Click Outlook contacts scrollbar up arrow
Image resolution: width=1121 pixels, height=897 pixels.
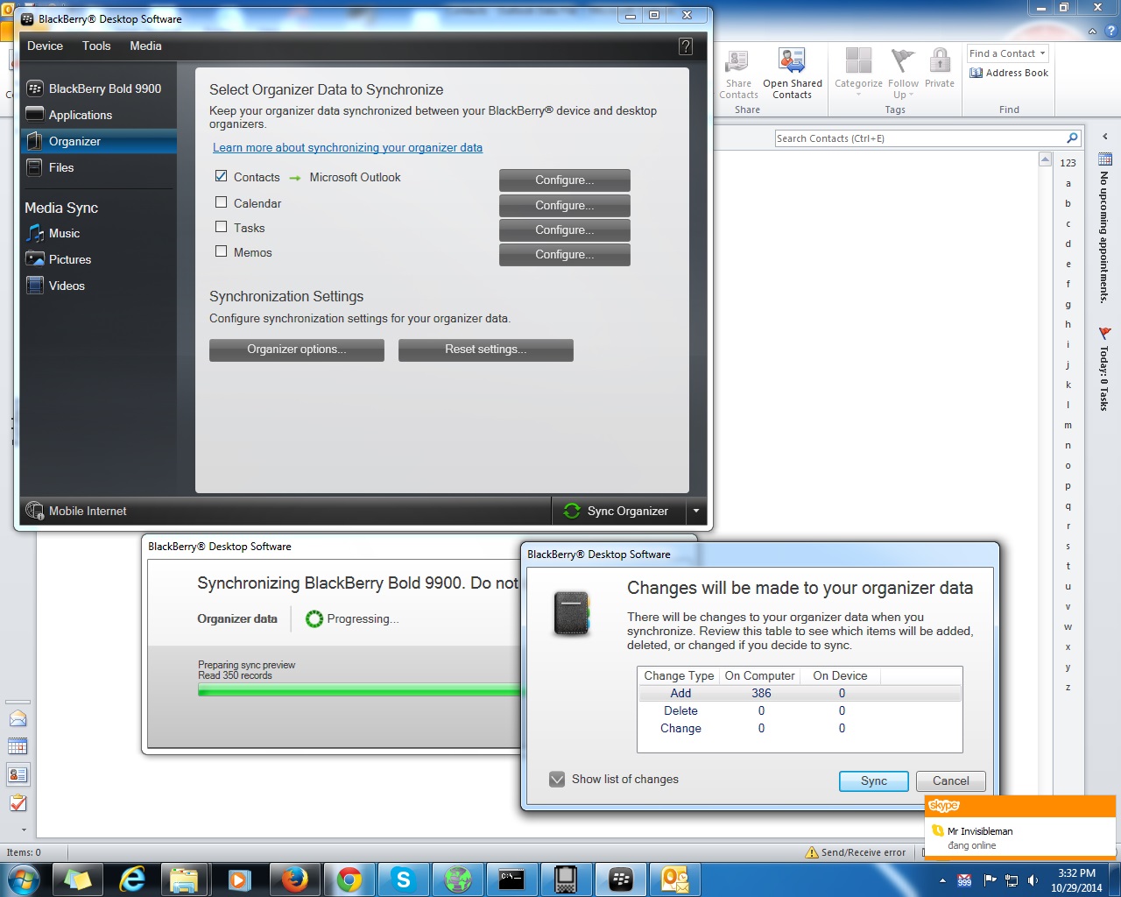1045,159
